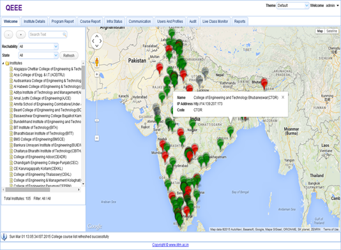Close the CTOR info window
Viewport: 341px width, 250px height.
point(283,98)
